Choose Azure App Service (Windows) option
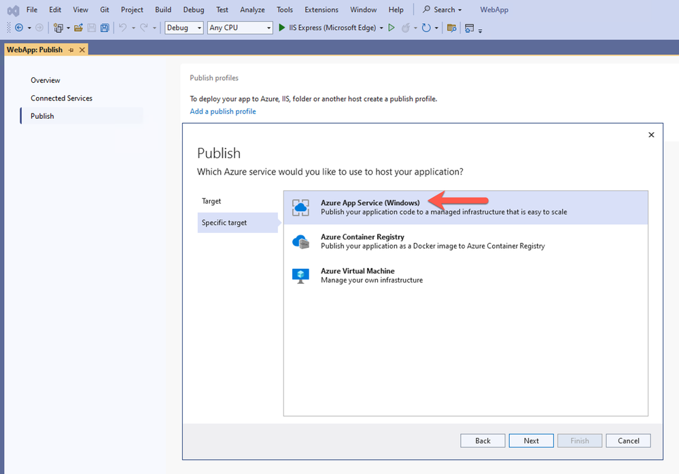679x474 pixels. tap(466, 208)
